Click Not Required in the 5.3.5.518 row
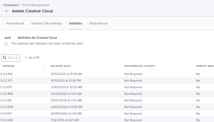Screen dimensions: 214x122 [x=133, y=74]
